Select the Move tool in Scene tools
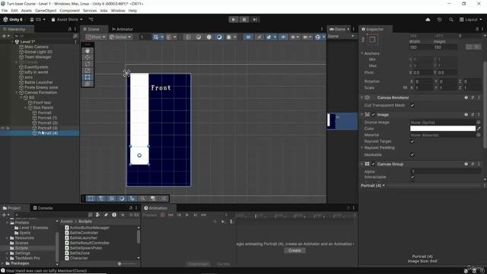Viewport: 487px width, 274px height. (x=88, y=57)
